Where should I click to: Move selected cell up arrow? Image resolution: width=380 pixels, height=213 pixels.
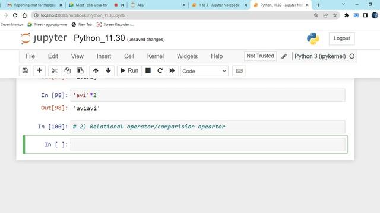tap(96, 71)
